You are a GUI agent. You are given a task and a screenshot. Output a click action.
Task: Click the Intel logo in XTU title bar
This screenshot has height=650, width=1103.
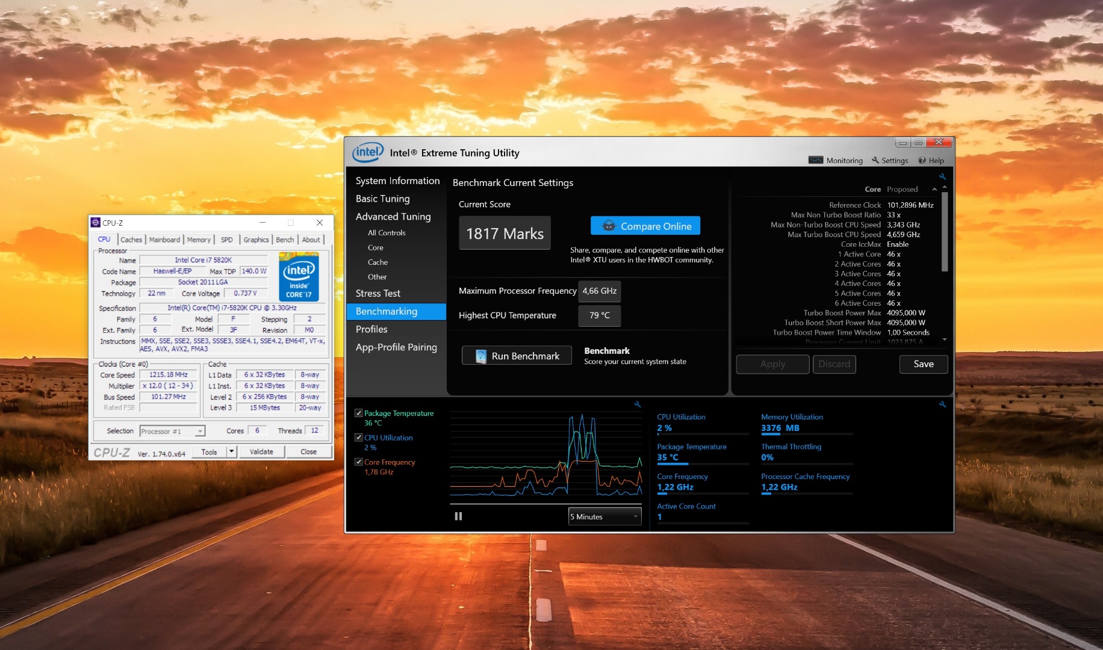click(x=368, y=152)
